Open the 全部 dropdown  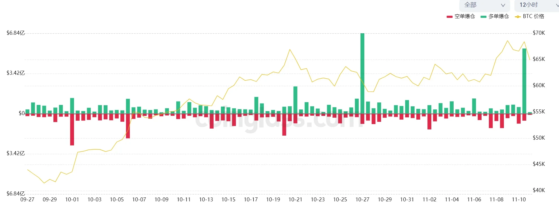pyautogui.click(x=484, y=5)
